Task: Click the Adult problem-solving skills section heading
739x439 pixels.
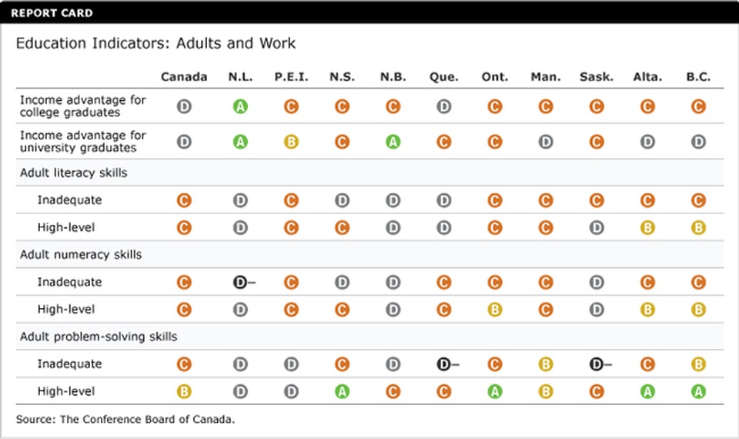Action: click(x=99, y=337)
